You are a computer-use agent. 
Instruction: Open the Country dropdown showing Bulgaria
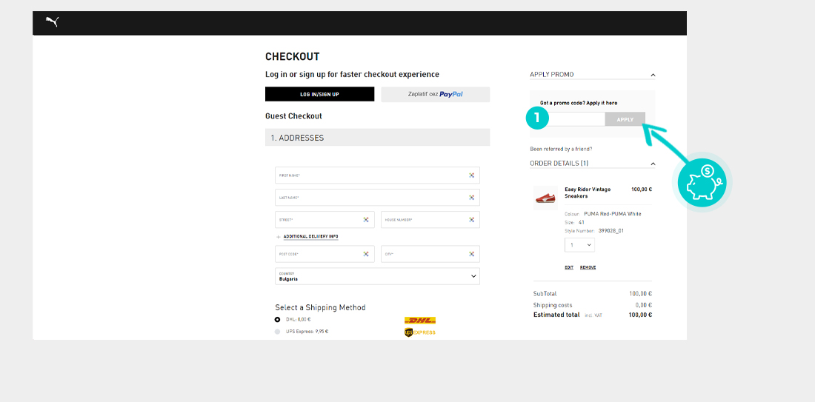point(377,276)
